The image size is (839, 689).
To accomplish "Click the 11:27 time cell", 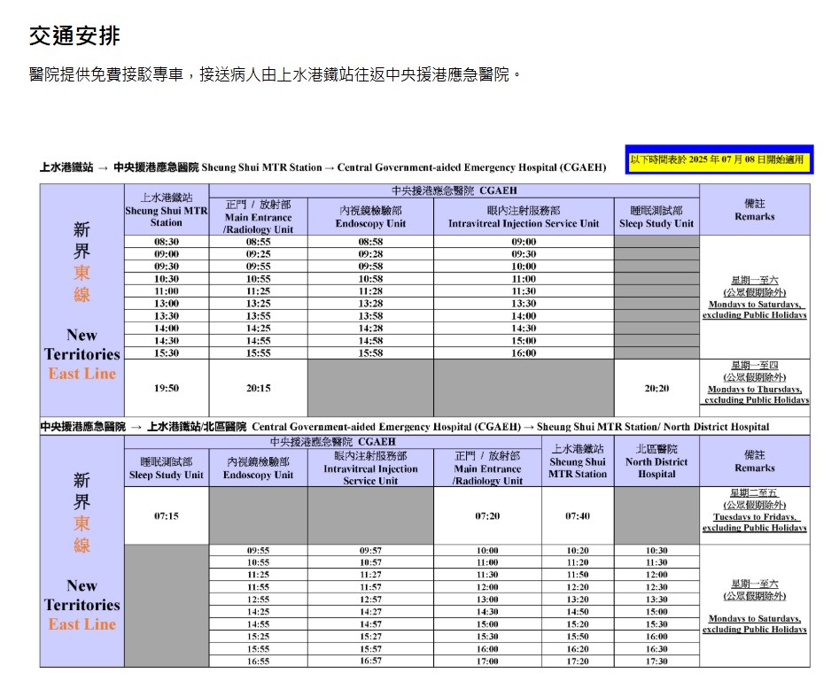I will 370,575.
